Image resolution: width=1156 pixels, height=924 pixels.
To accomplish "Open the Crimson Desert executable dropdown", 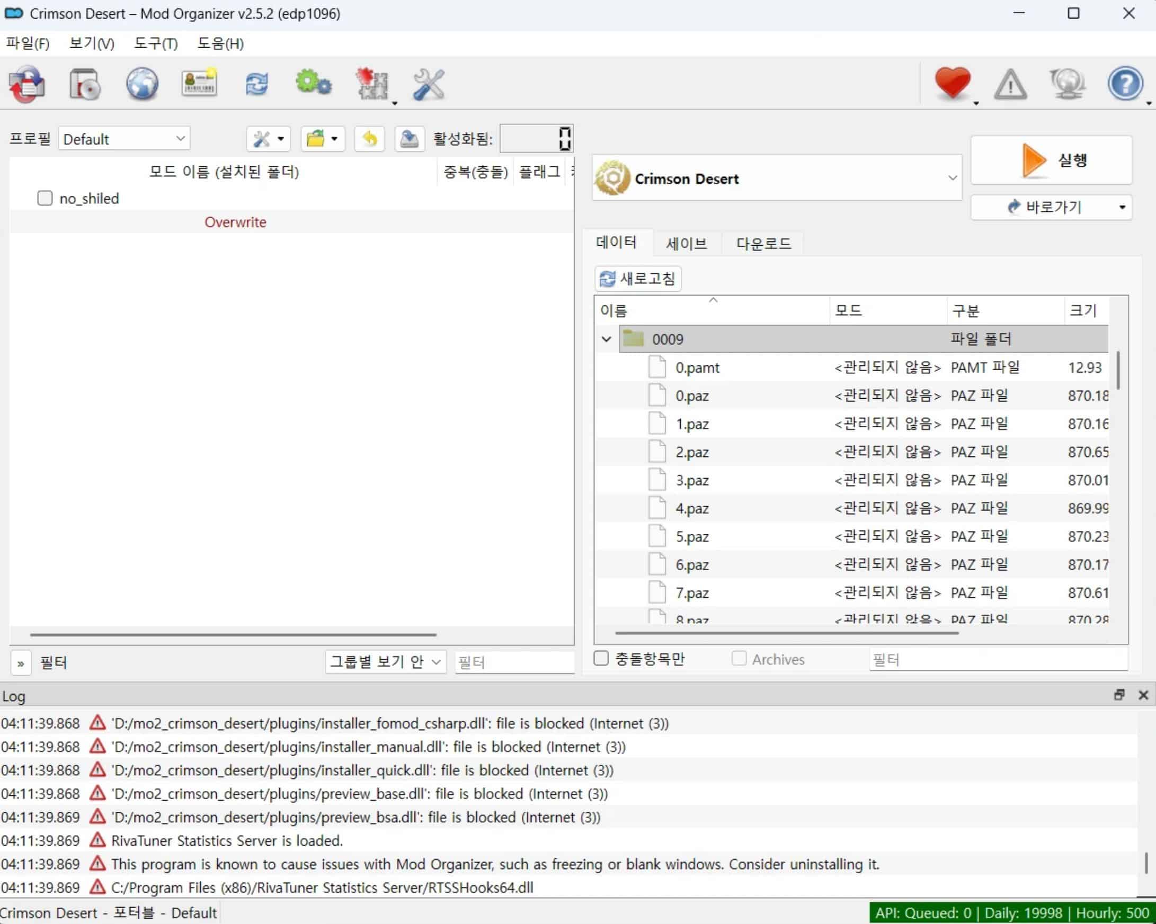I will (776, 178).
